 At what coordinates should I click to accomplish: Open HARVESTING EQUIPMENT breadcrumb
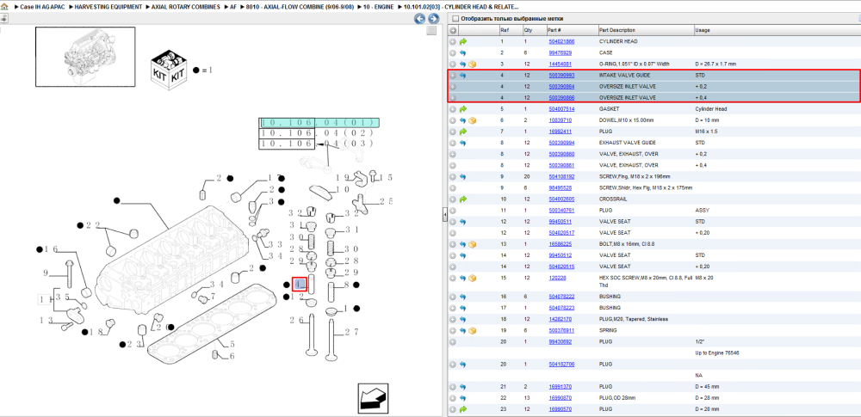click(x=108, y=7)
